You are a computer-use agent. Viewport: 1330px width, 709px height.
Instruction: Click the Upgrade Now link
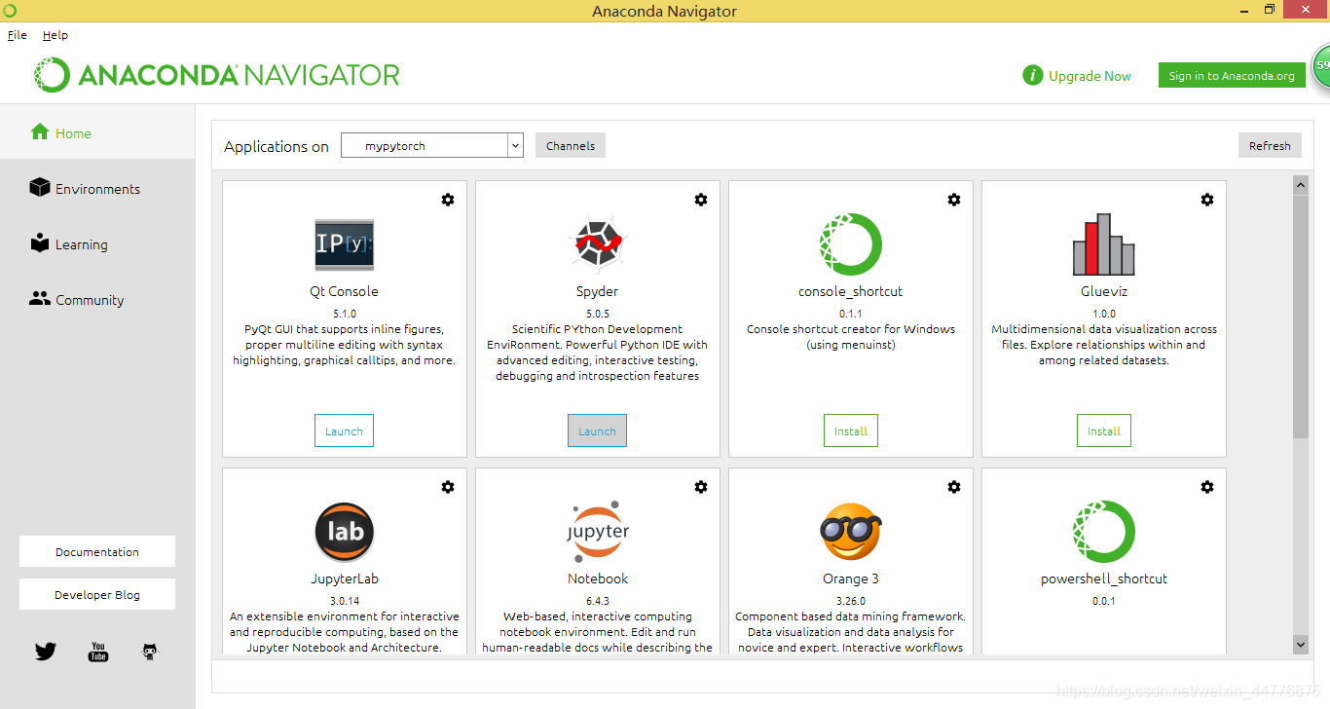[1090, 76]
